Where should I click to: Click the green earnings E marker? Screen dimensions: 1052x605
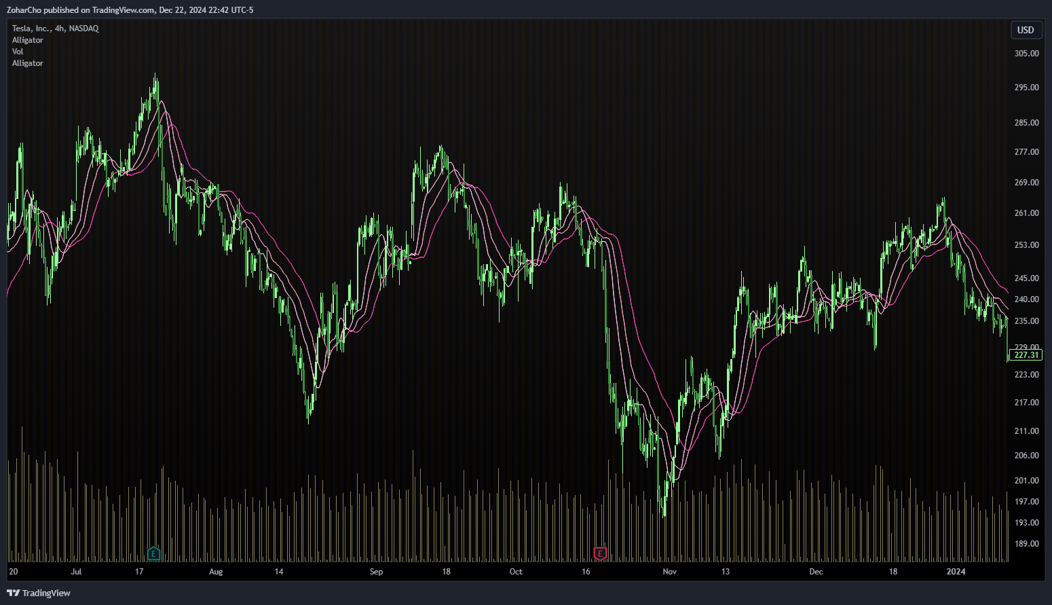(x=153, y=554)
